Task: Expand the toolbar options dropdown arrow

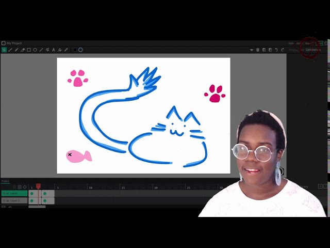Action: click(x=252, y=50)
